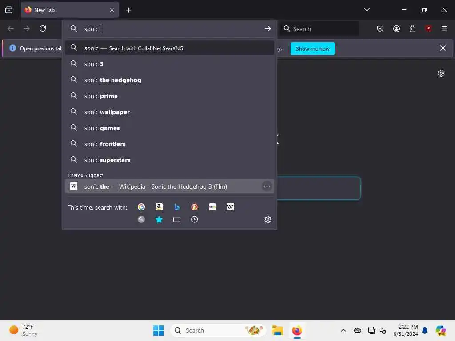Open the clock showing 2:22 PM
The height and width of the screenshot is (341, 455).
(405, 330)
